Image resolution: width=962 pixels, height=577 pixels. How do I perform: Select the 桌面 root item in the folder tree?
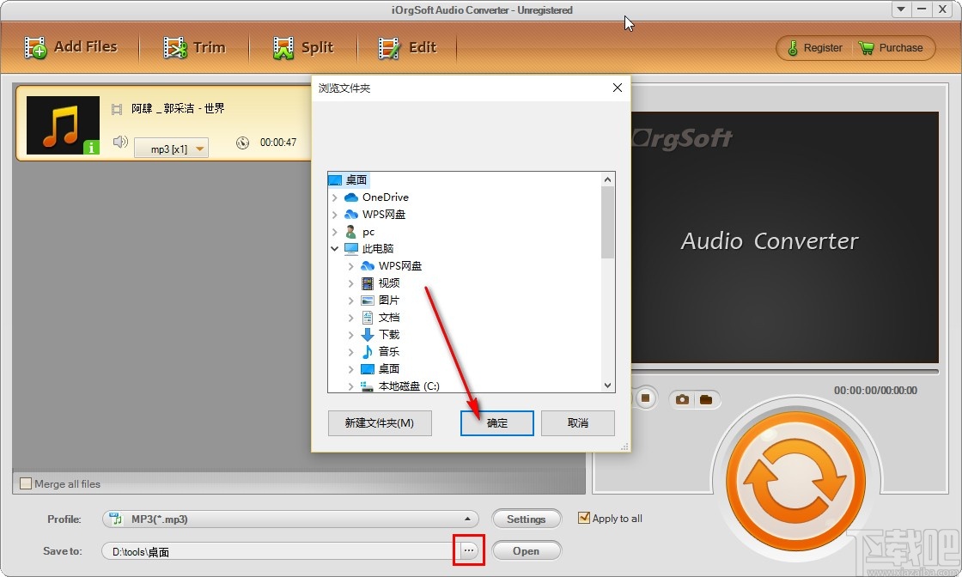[x=356, y=179]
